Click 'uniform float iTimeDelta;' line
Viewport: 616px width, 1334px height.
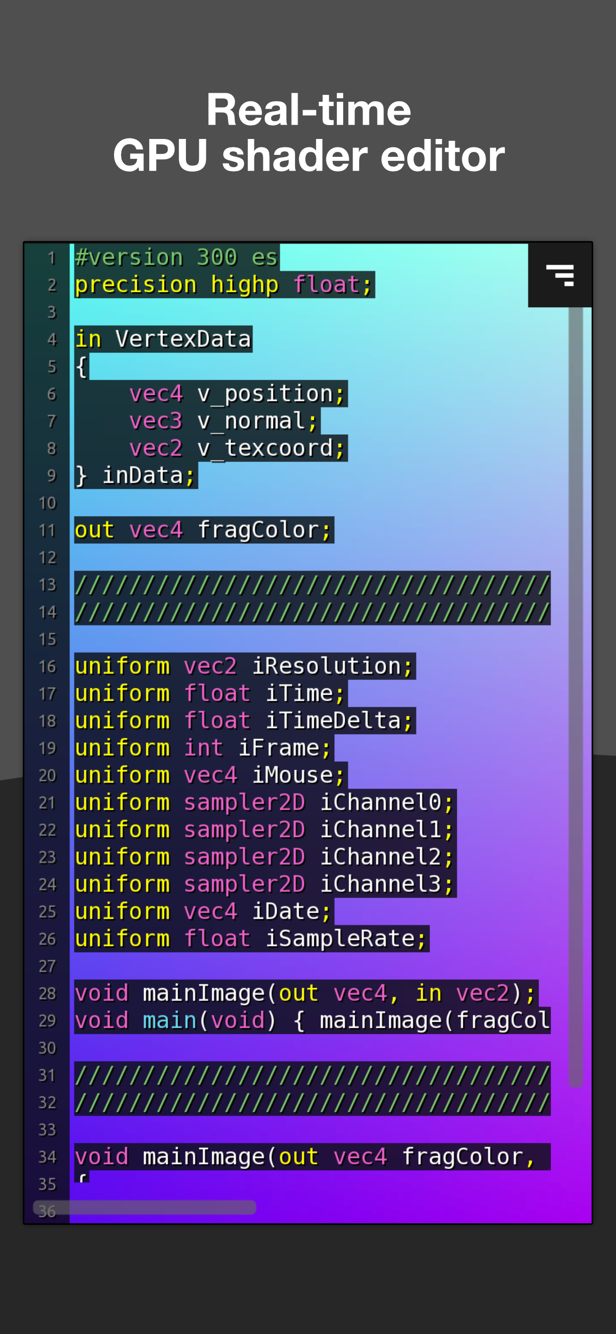(x=244, y=721)
